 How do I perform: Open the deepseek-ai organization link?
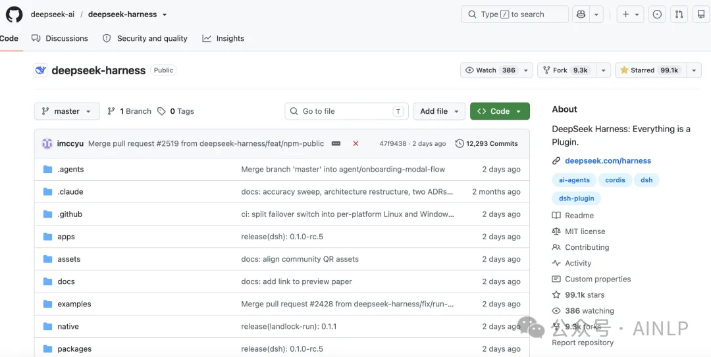click(x=53, y=14)
